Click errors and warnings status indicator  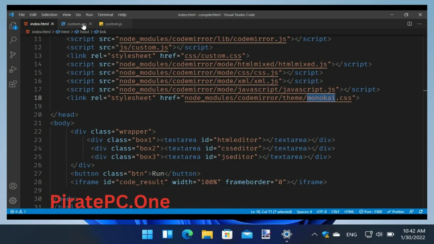click(18, 211)
